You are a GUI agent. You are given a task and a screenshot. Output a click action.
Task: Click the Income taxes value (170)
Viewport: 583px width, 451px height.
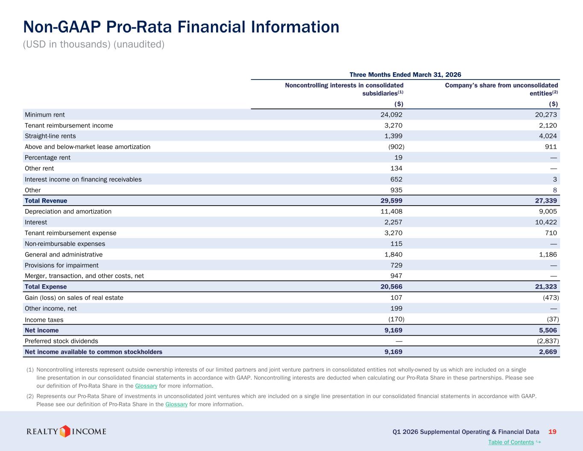[x=396, y=319]
